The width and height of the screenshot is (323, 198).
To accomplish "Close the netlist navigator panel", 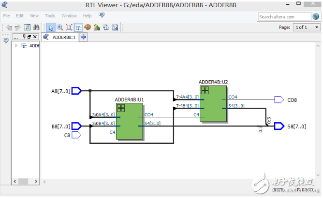I will tap(35, 37).
